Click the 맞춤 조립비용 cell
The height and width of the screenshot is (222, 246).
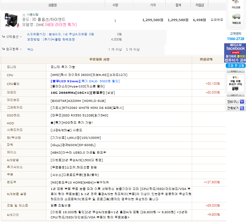pos(61,205)
